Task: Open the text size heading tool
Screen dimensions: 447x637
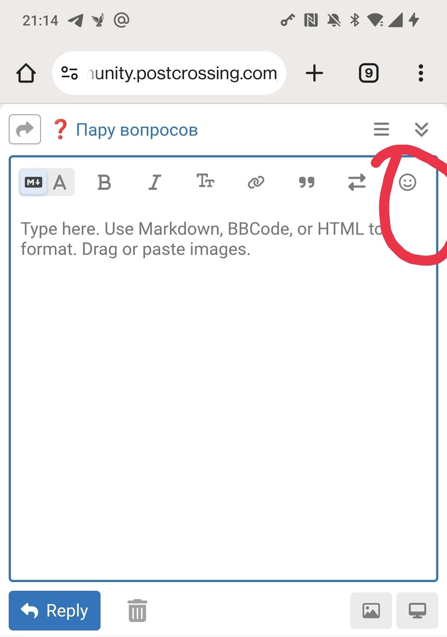Action: point(205,181)
